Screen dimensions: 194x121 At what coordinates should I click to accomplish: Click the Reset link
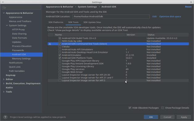(x=188, y=7)
